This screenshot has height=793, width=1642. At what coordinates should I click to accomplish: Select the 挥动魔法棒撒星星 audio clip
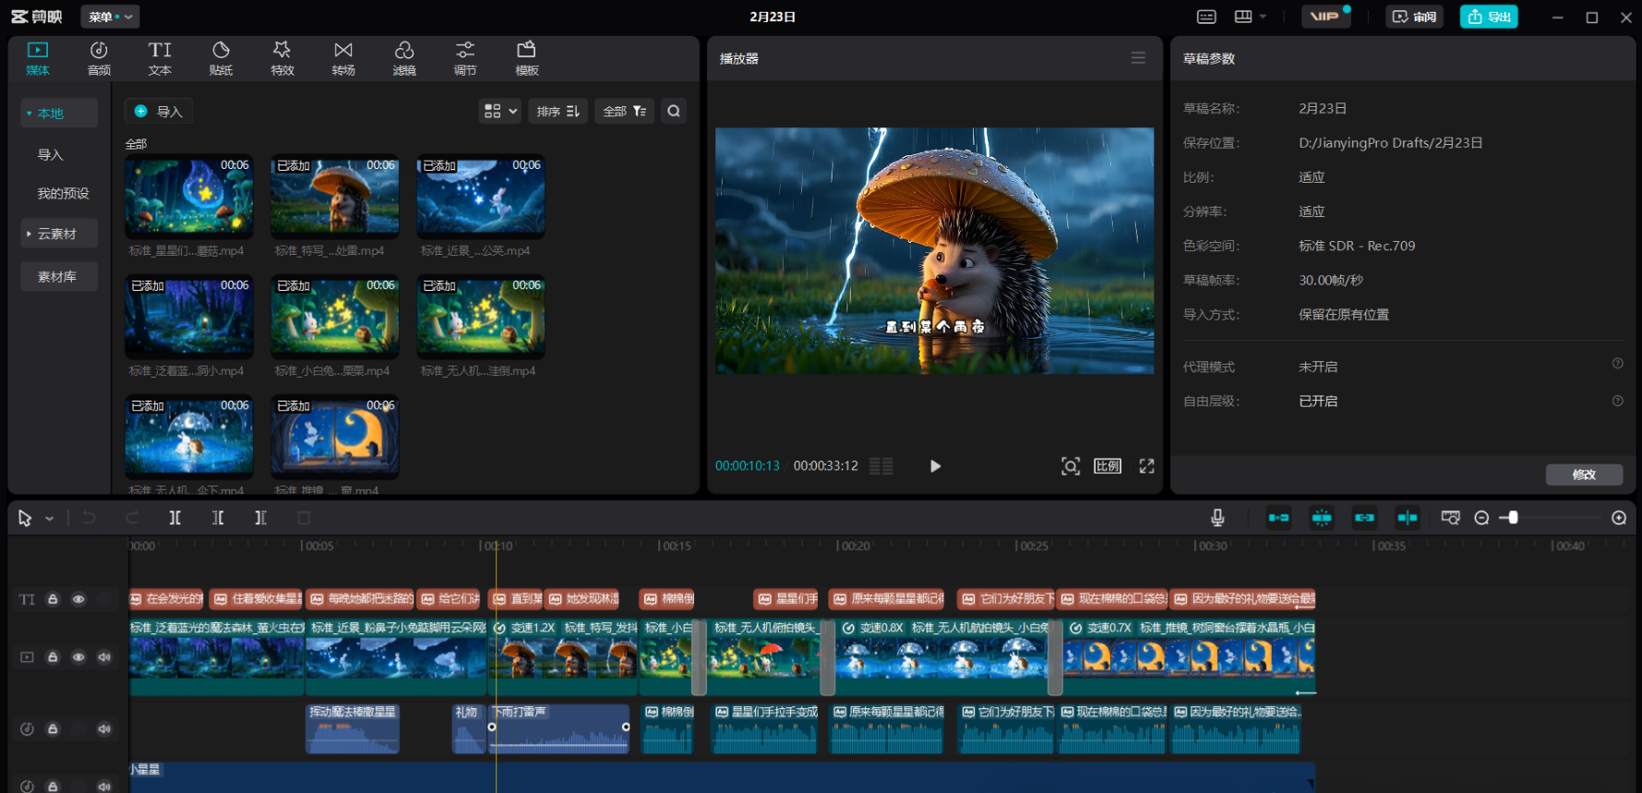[x=353, y=729]
